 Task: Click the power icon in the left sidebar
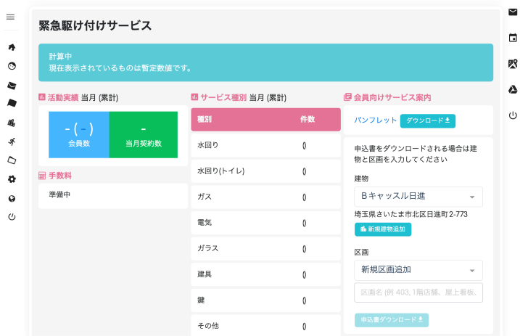click(12, 217)
